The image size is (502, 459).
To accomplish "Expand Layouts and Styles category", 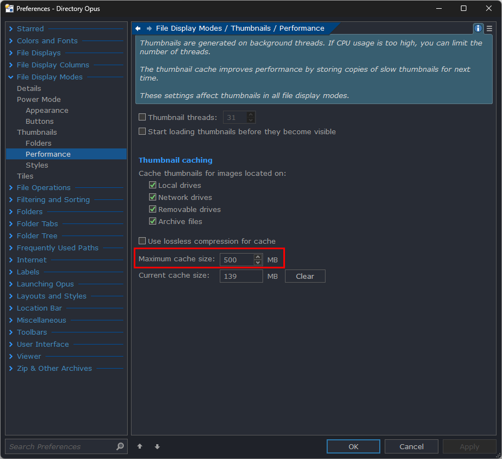I will 11,296.
